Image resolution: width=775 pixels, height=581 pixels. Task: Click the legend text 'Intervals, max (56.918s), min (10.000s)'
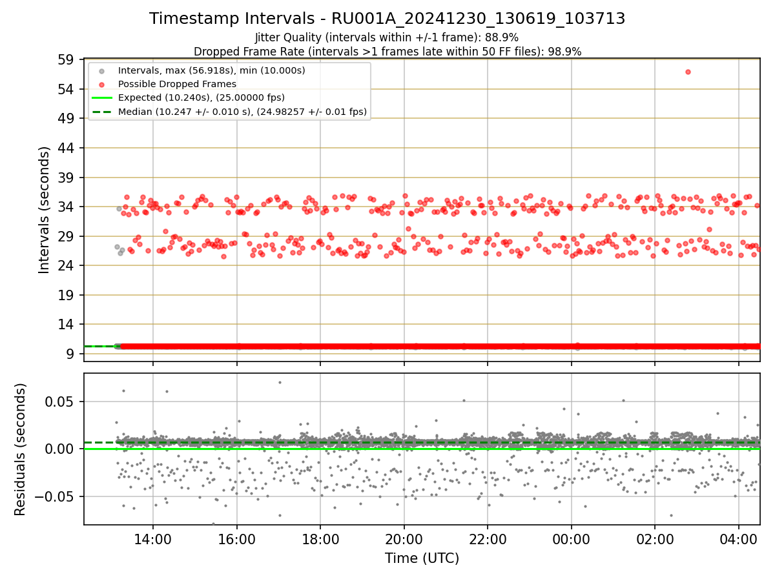(x=212, y=70)
